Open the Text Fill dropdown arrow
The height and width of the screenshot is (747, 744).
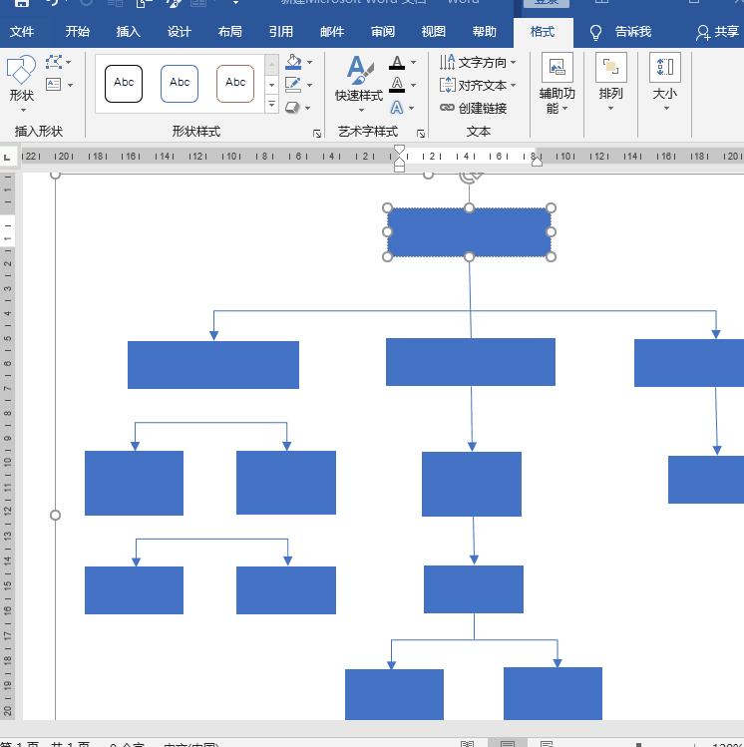coord(413,62)
